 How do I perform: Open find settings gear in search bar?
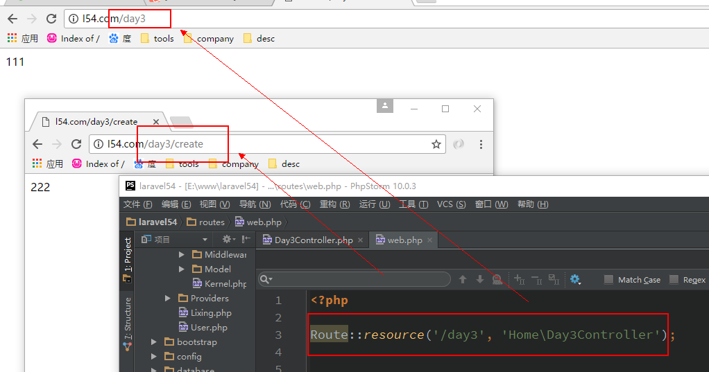click(x=575, y=279)
